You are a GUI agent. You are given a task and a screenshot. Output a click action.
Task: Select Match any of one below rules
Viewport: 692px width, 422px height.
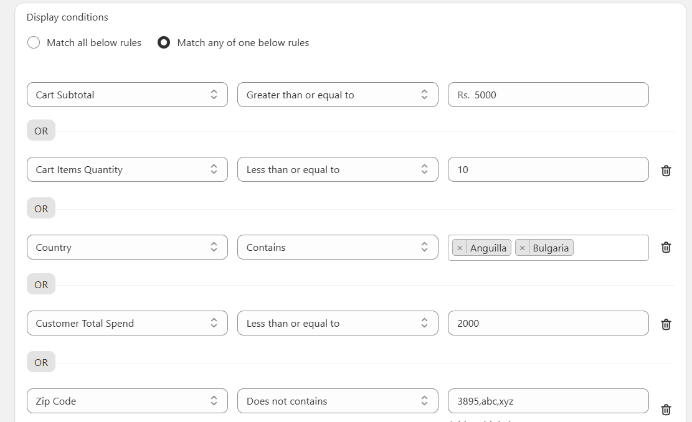click(x=164, y=43)
